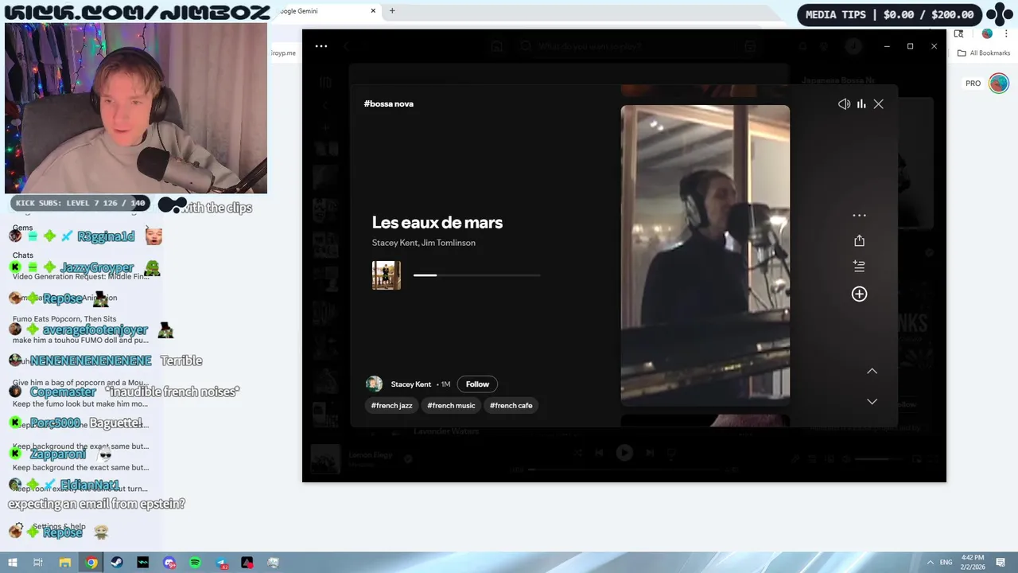Open Steam from taskbar

click(117, 563)
